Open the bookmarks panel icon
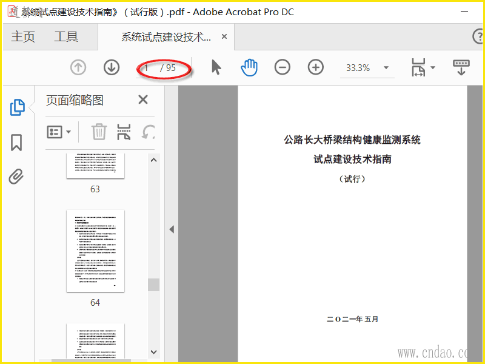The width and height of the screenshot is (485, 364). [x=16, y=143]
